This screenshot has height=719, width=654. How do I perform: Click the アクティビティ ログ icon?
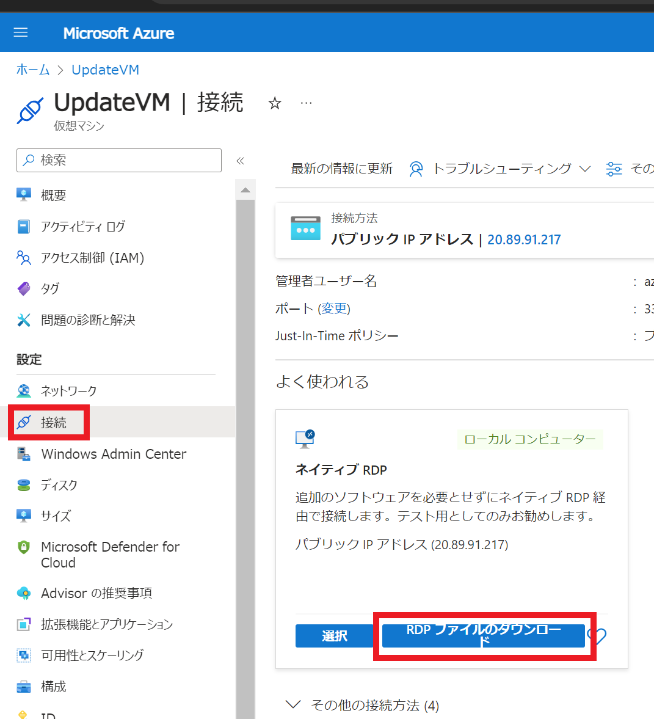pyautogui.click(x=24, y=227)
